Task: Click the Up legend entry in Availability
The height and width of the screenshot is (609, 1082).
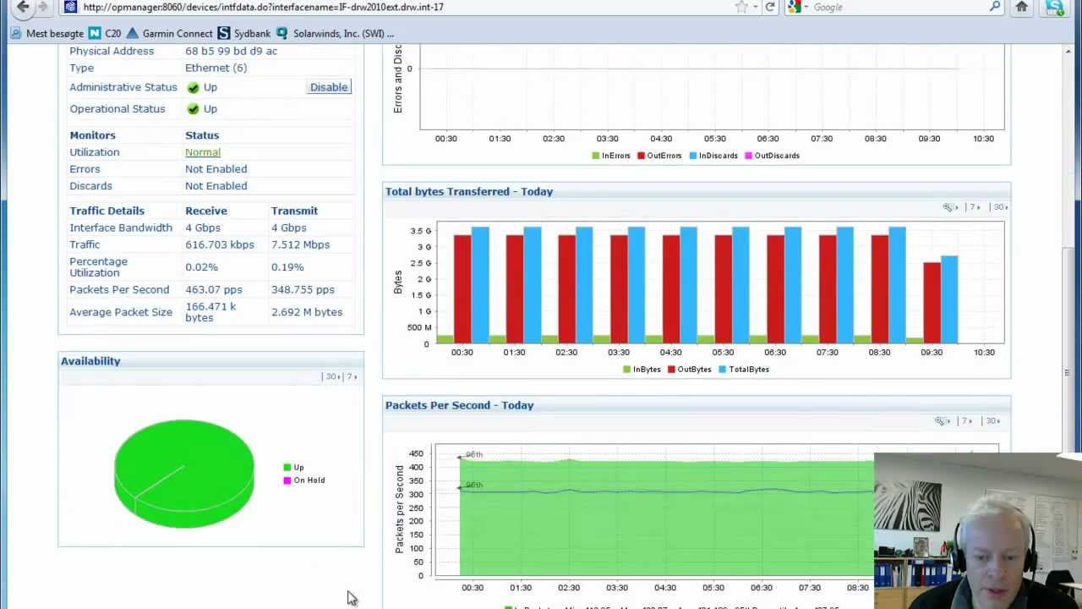Action: (x=293, y=468)
